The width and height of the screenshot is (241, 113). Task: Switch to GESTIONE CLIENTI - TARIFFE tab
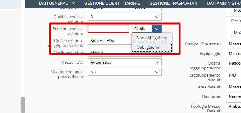pos(112,3)
